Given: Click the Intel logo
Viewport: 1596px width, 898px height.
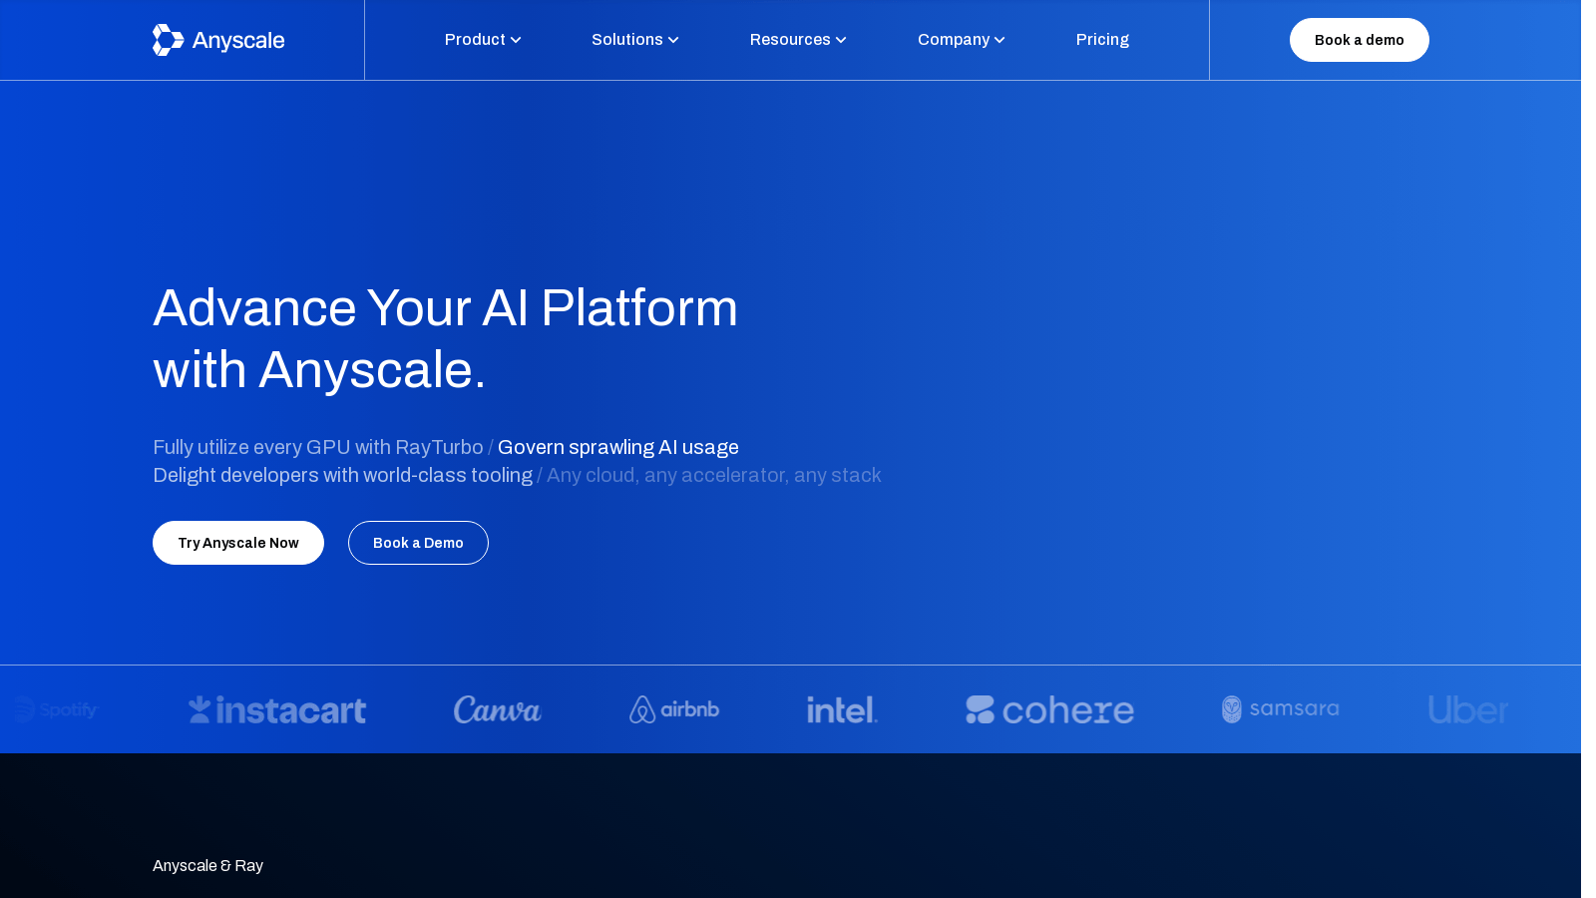Looking at the screenshot, I should (843, 709).
